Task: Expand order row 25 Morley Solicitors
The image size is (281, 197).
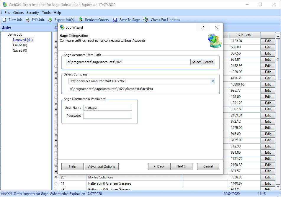Action: coord(56,178)
